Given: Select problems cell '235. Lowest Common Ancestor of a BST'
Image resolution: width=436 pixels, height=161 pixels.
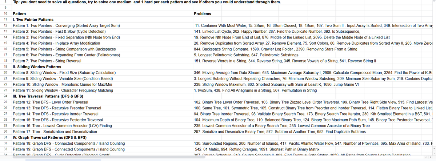Looking at the screenshot, I should (282, 126).
